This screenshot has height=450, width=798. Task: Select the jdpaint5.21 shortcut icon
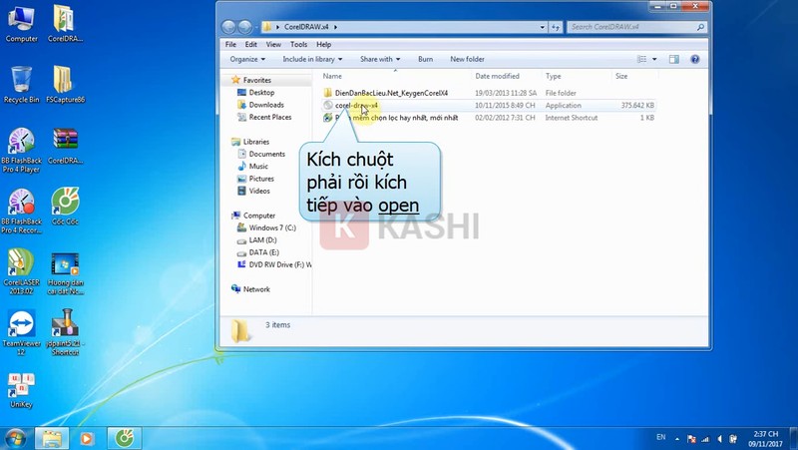(65, 333)
